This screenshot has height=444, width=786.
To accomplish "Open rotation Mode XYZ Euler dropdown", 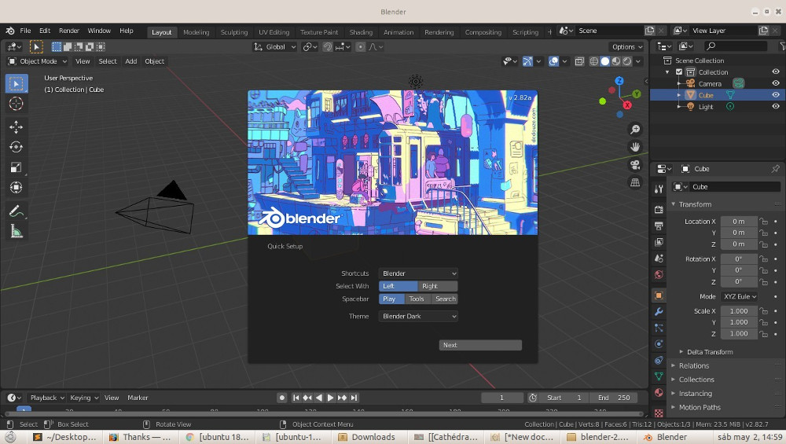I will tap(739, 297).
